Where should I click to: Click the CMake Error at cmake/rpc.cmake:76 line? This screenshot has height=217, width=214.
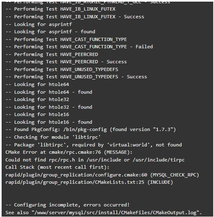point(69,152)
